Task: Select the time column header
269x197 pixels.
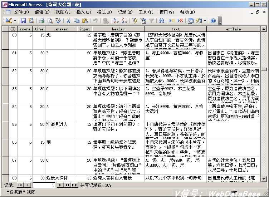Action: (39, 29)
